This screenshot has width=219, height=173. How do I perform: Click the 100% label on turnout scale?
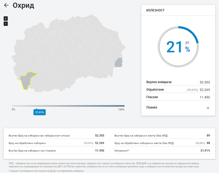pyautogui.click(x=121, y=109)
